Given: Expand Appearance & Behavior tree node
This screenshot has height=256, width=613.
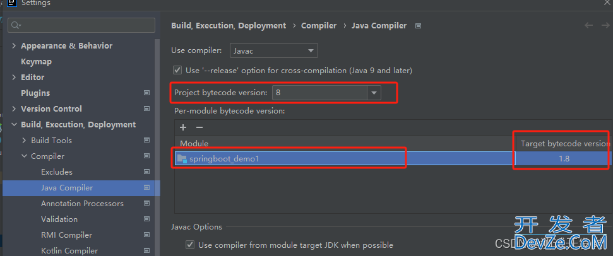Looking at the screenshot, I should [x=14, y=45].
